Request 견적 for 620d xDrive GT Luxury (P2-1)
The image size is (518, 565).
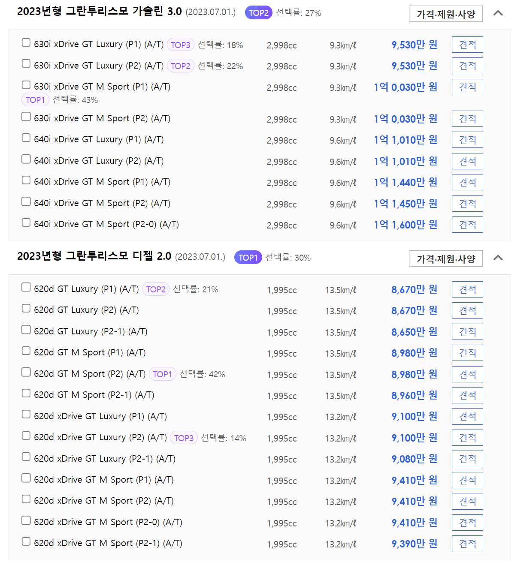coord(467,459)
